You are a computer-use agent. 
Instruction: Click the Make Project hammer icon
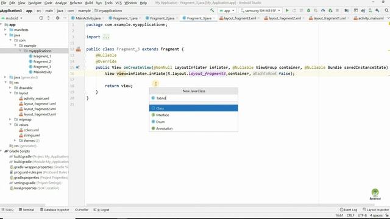(212, 10)
